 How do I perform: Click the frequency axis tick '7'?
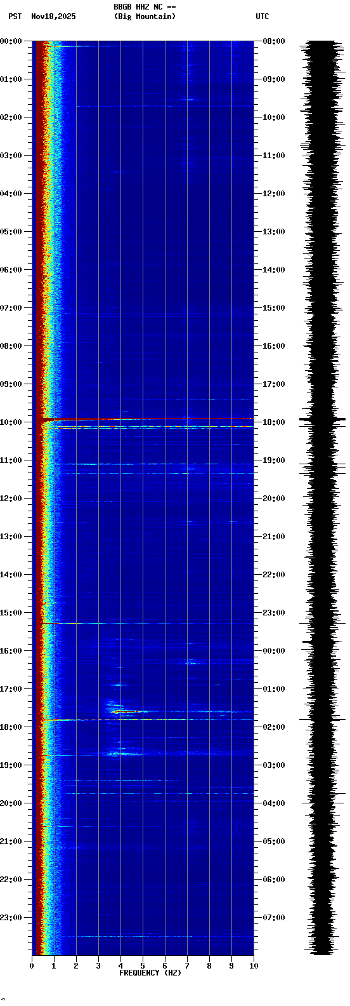187,966
